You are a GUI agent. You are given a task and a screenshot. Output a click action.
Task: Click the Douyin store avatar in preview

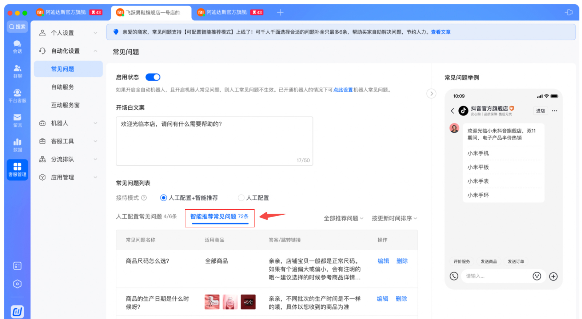coord(463,111)
